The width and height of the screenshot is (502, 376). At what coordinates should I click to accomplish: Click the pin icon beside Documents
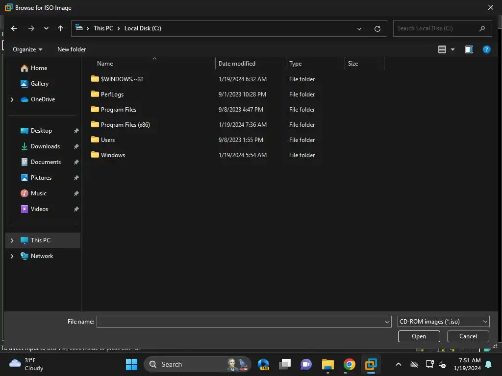click(76, 162)
